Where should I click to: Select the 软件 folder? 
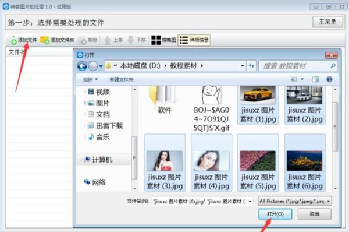coord(165,100)
